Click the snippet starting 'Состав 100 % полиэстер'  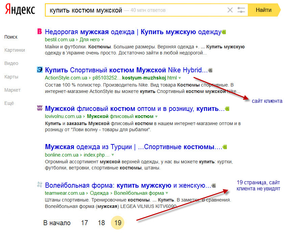pos(143,88)
